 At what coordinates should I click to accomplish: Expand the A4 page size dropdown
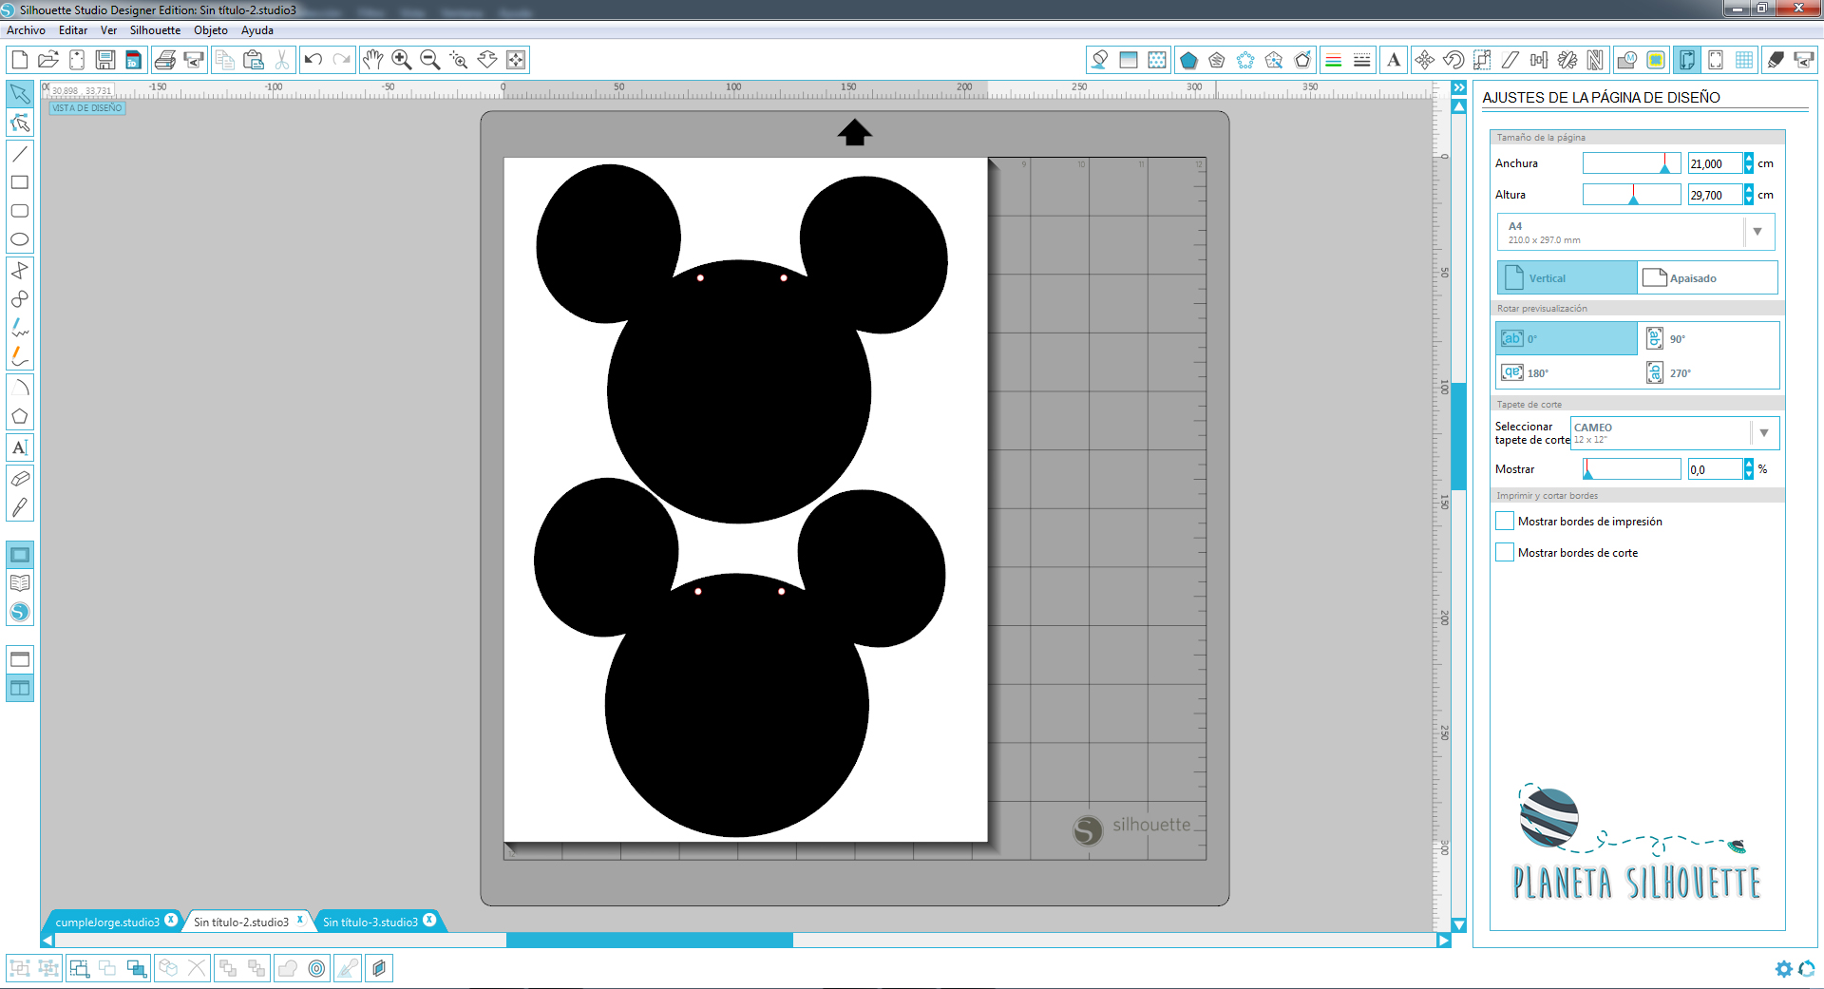(1757, 232)
